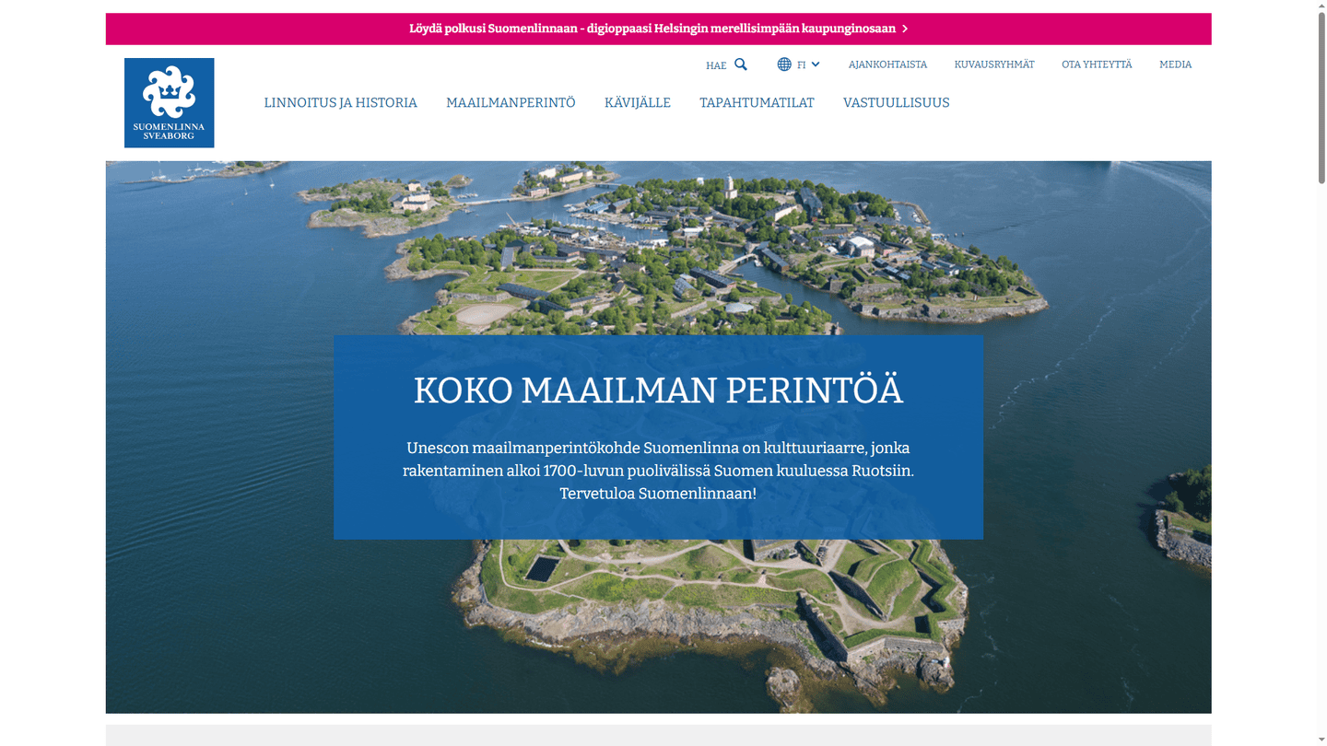Click the magnifying glass search icon

point(741,64)
